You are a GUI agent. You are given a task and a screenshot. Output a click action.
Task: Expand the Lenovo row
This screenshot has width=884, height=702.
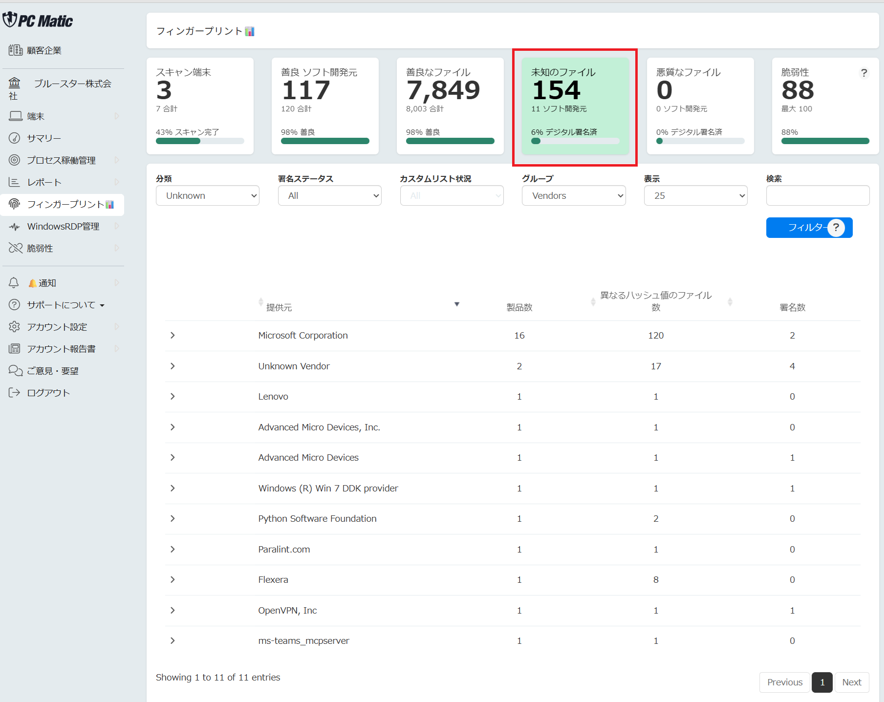(172, 396)
